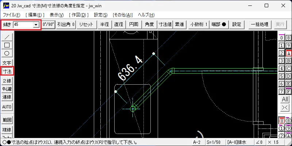Open the 設定(S) menu
Viewport: 292px width, 146px height.
point(101,15)
